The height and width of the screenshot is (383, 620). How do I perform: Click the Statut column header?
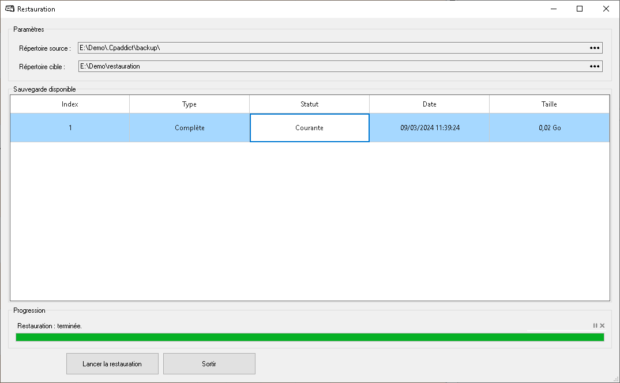(x=309, y=104)
